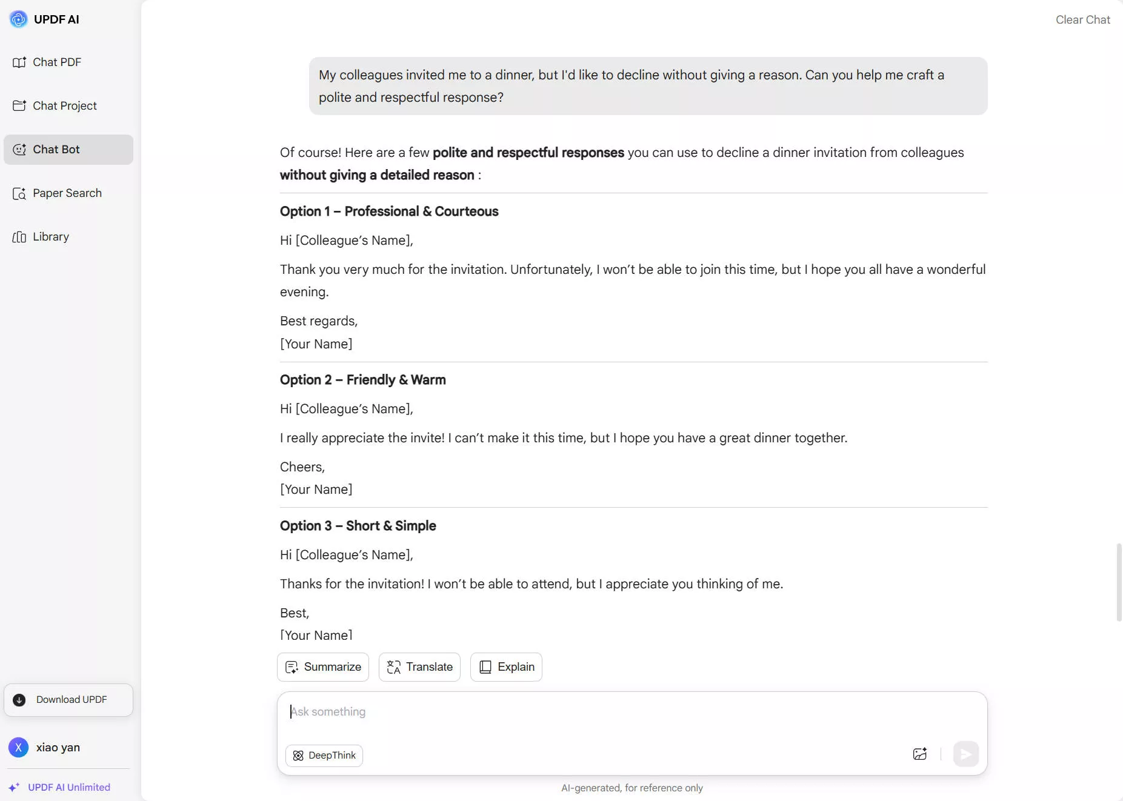The width and height of the screenshot is (1123, 801).
Task: Open the Paper Search tool
Action: coord(67,193)
